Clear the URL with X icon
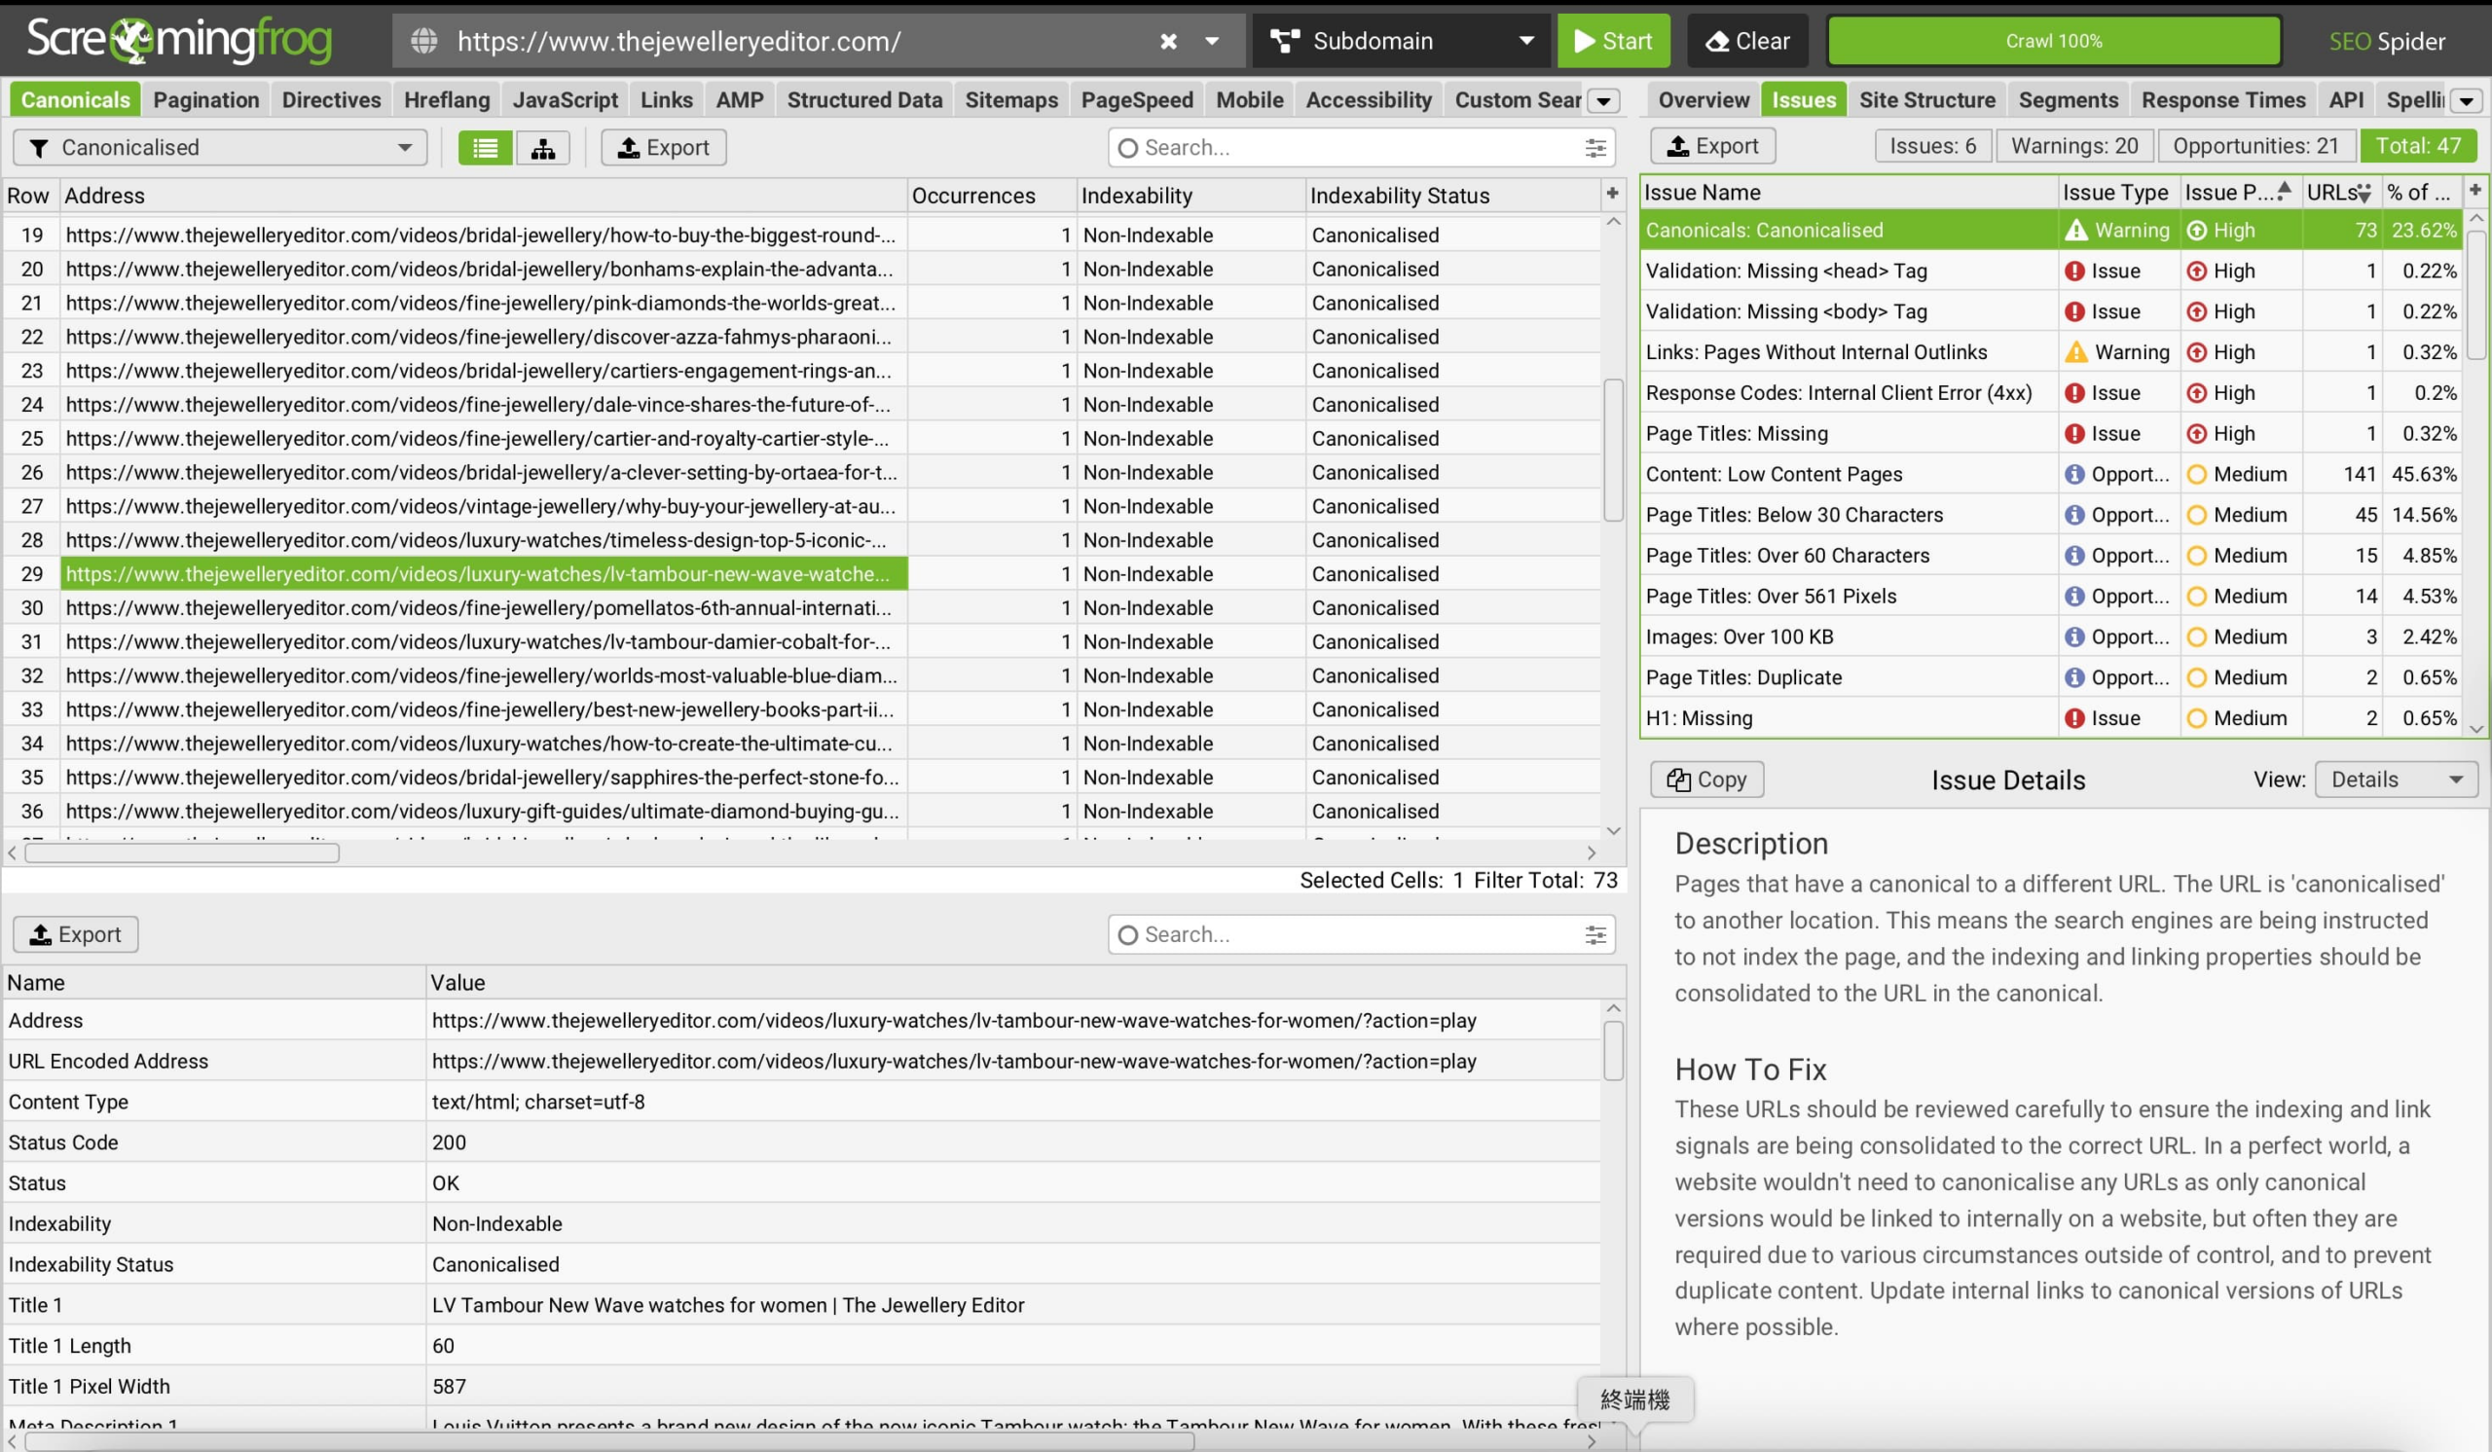Viewport: 2492px width, 1452px height. [1168, 42]
